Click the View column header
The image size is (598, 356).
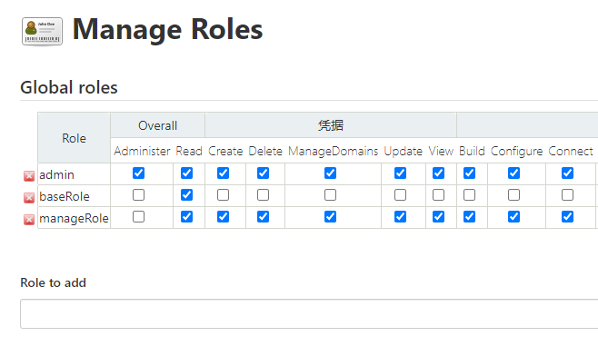[x=441, y=151]
